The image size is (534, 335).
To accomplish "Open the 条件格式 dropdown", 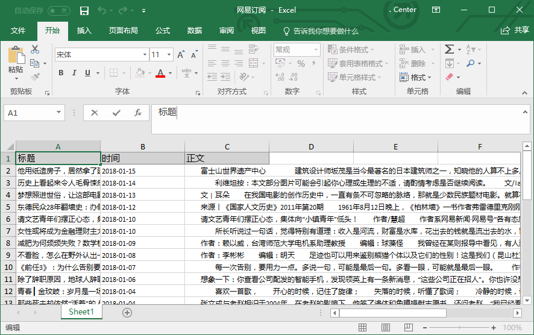I will point(350,49).
